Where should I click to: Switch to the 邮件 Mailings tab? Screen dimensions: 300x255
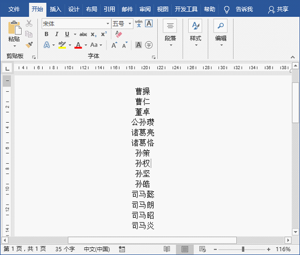(127, 9)
